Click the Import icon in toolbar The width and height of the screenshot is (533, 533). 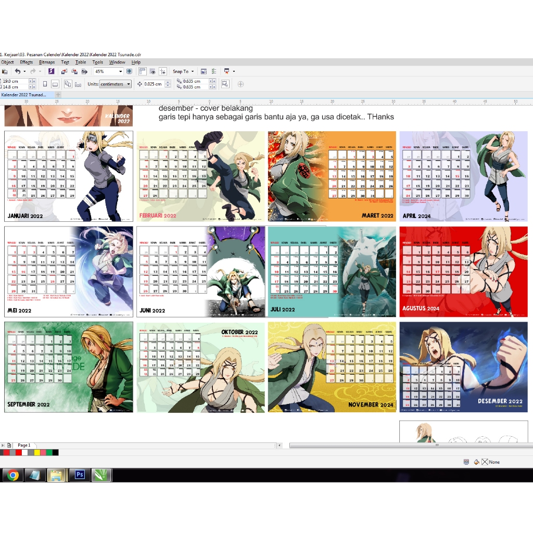click(65, 71)
